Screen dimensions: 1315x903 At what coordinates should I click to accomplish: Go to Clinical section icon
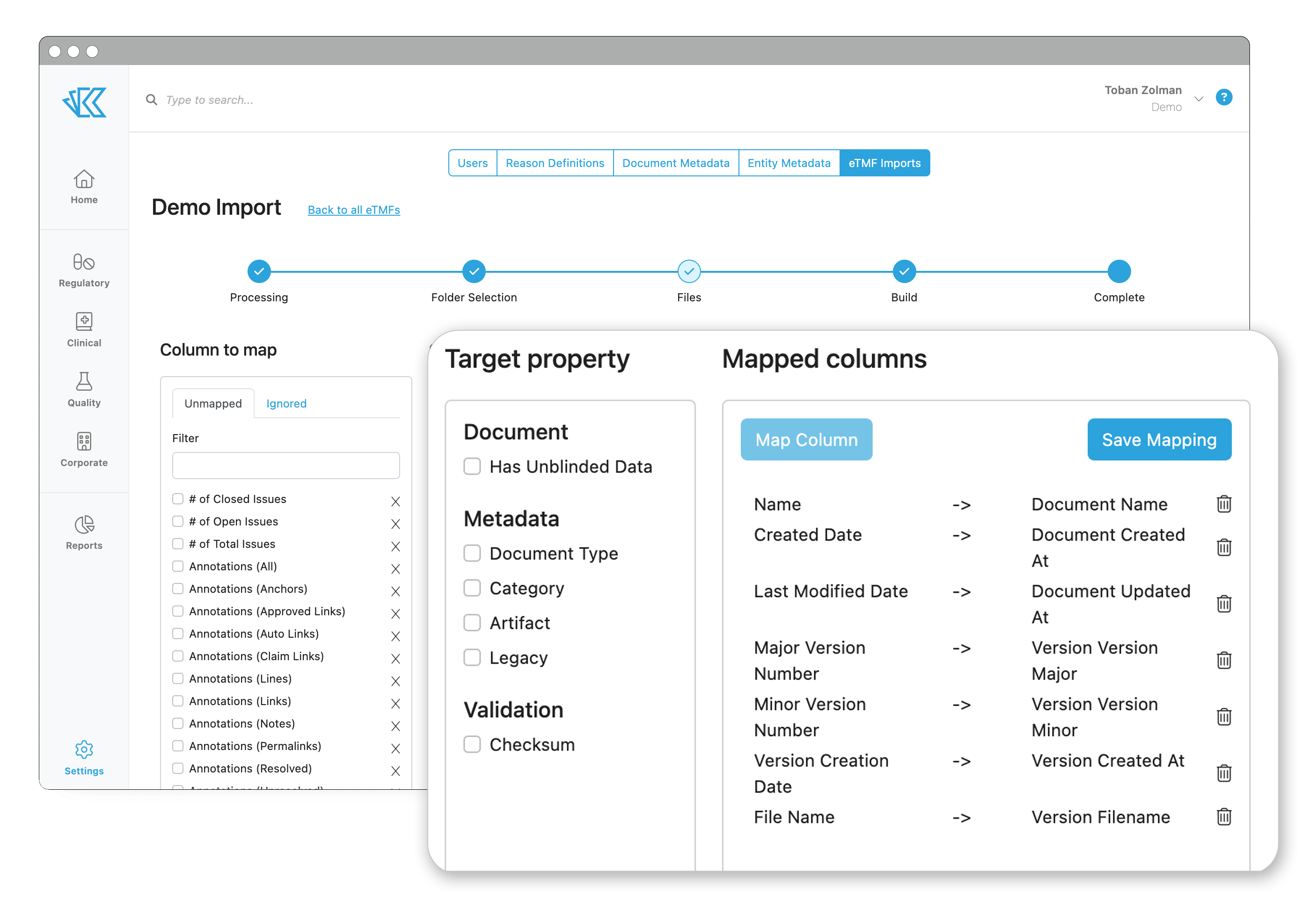pyautogui.click(x=84, y=321)
